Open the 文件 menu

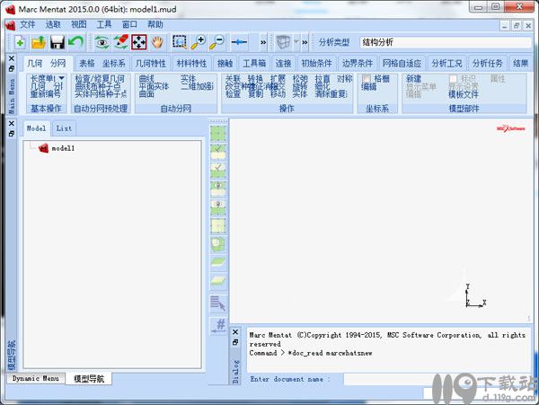point(27,24)
